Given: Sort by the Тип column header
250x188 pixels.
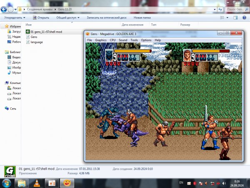Looking at the screenshot, I should pos(153,25).
